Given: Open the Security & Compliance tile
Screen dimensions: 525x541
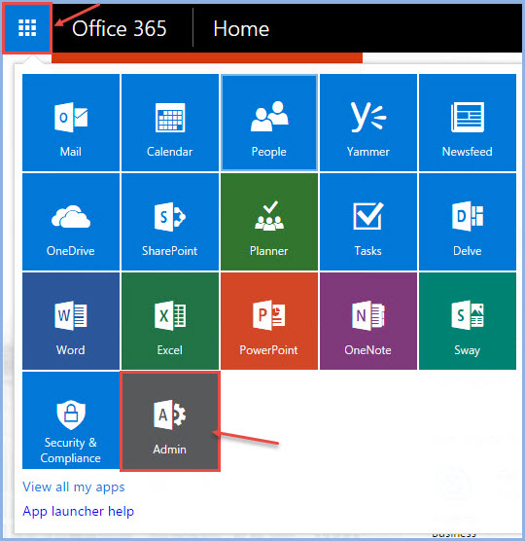Looking at the screenshot, I should coord(71,420).
